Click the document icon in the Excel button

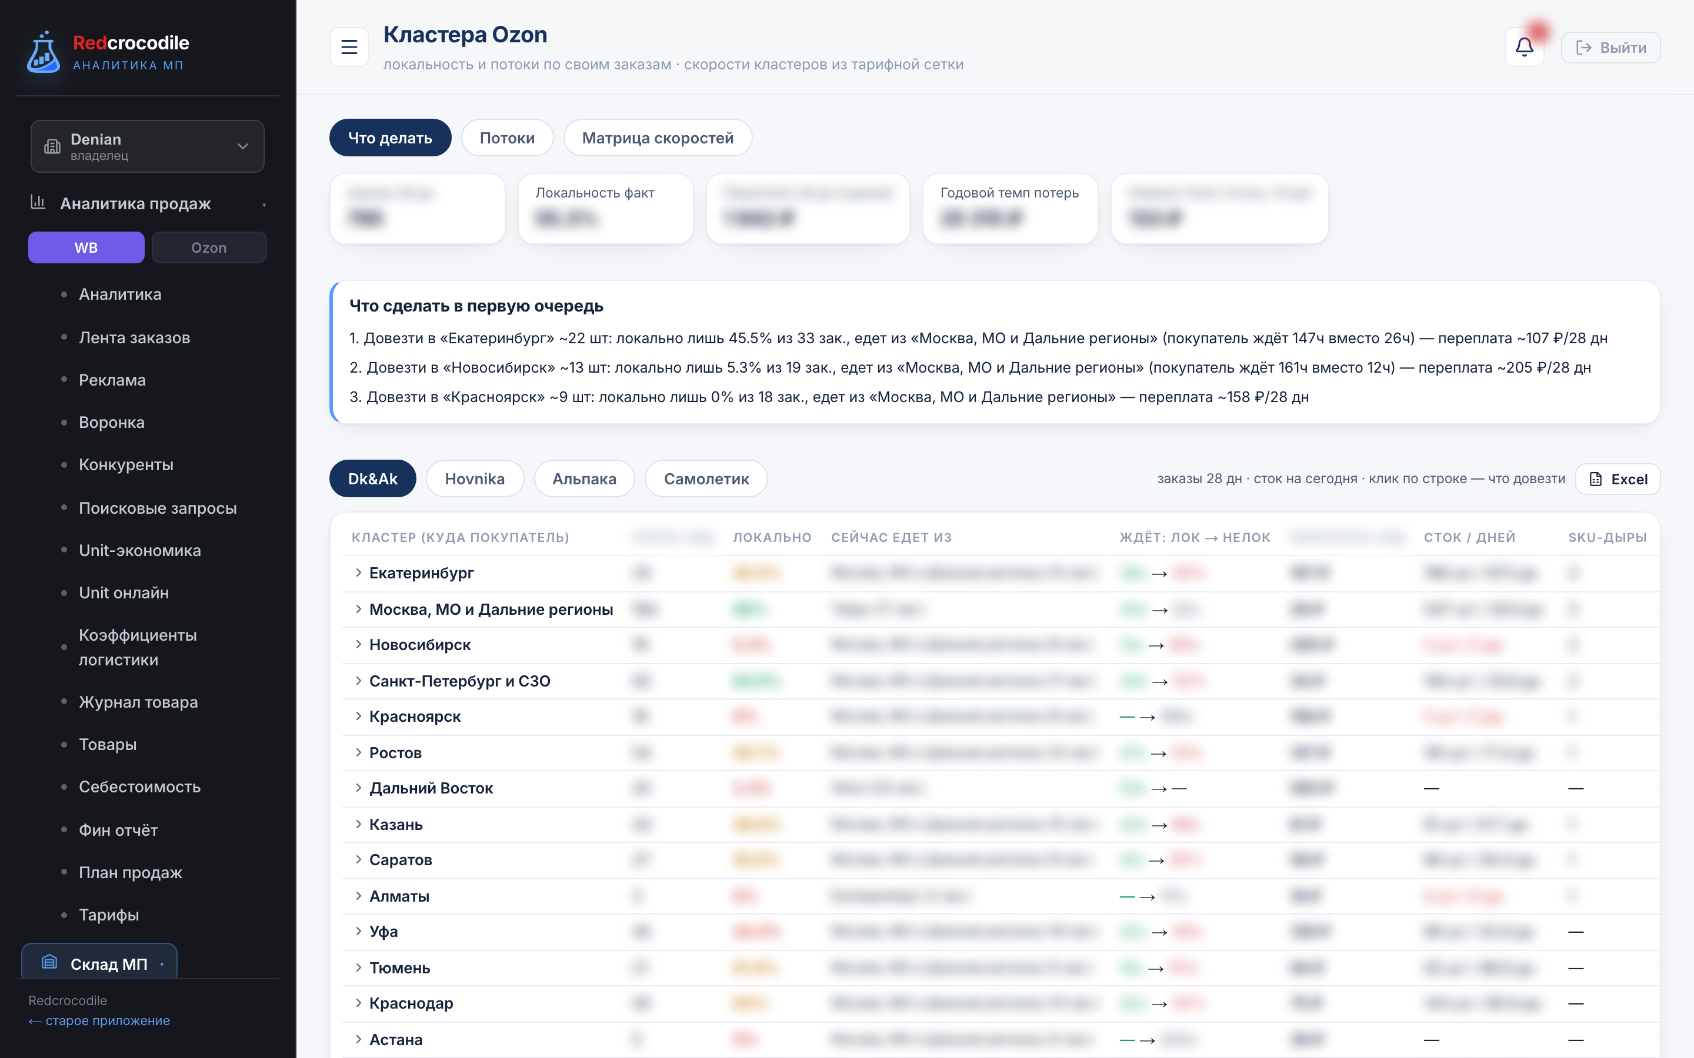pyautogui.click(x=1595, y=479)
